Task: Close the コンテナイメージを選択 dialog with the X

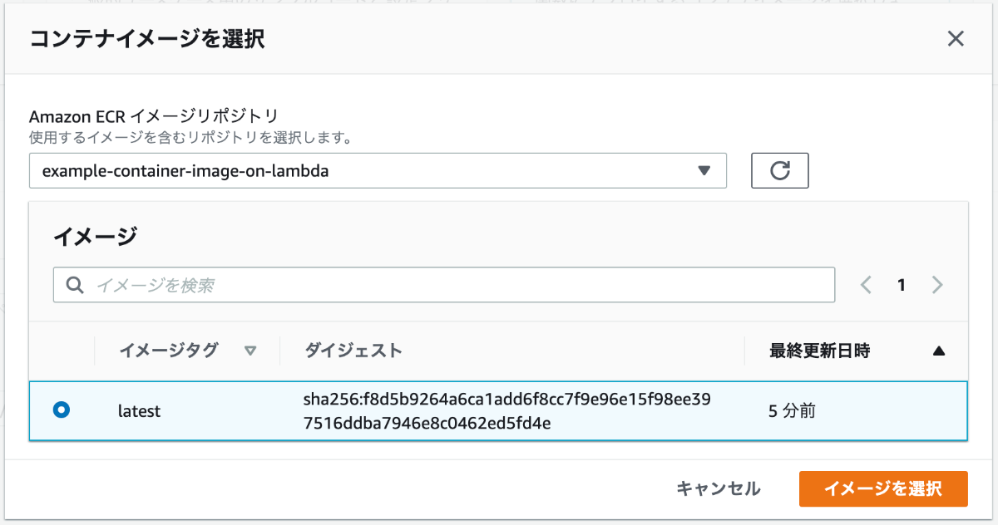Action: (956, 39)
